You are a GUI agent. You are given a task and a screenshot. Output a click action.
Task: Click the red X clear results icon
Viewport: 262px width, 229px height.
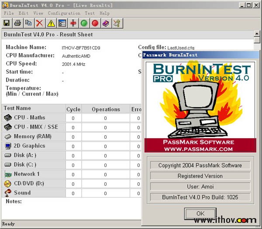[40, 23]
